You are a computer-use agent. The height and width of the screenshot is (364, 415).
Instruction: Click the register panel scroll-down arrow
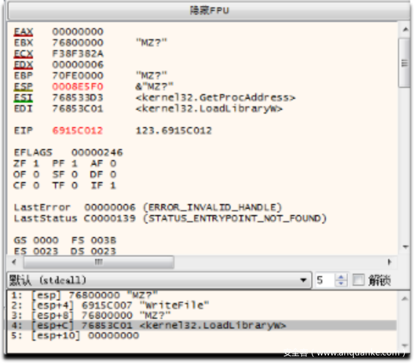click(404, 247)
